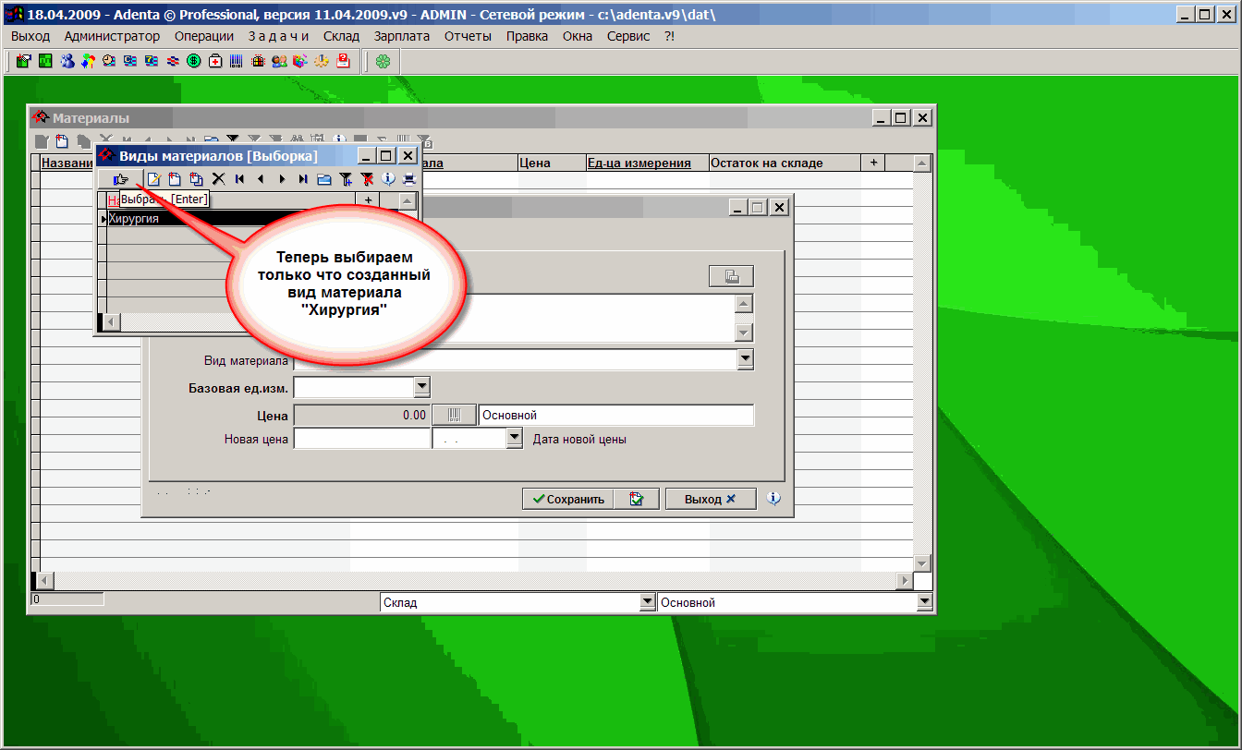Click the add filter funnel icon with plus
The height and width of the screenshot is (750, 1242).
(346, 179)
